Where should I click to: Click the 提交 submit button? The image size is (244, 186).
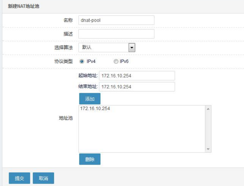(19, 178)
